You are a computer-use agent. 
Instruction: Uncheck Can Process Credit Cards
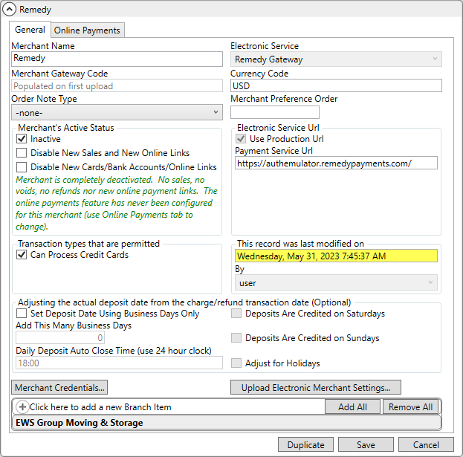(22, 255)
